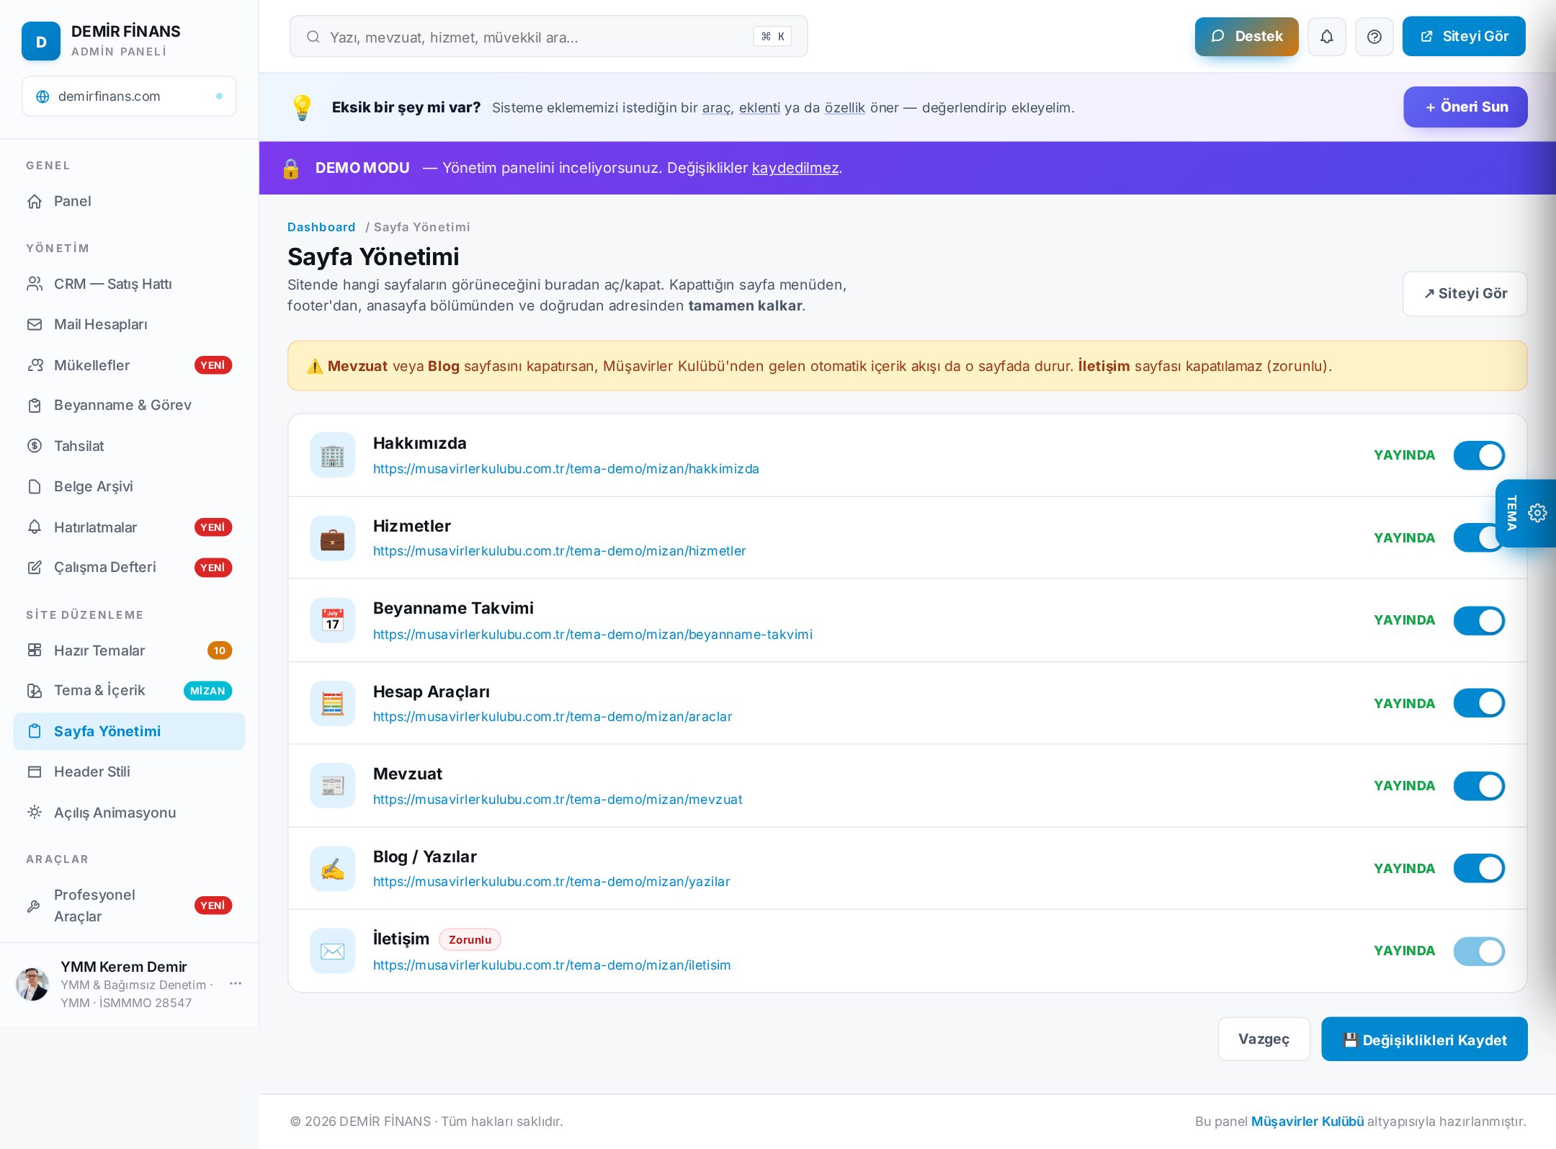Turn off the Hesap Araçları page switch
1556x1149 pixels.
1479,703
